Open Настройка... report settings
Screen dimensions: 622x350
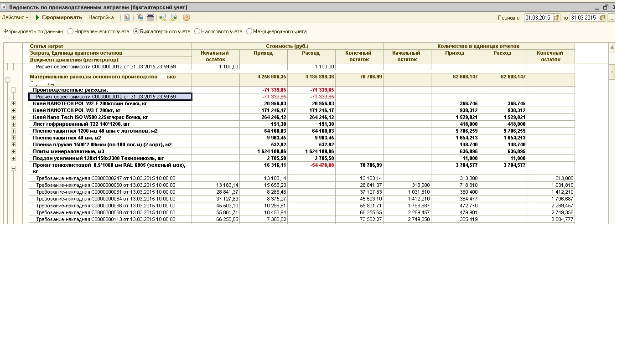(x=103, y=17)
